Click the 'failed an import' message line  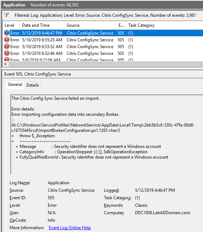[55, 98]
